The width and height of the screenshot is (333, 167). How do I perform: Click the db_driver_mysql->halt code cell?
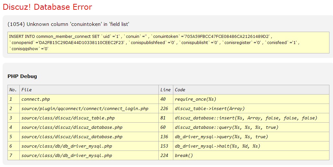tap(217, 146)
